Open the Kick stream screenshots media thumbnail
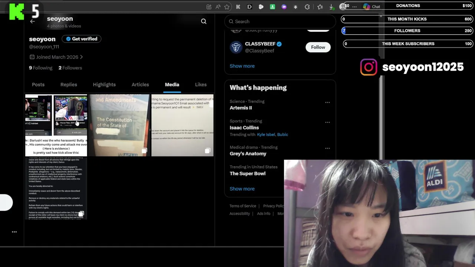This screenshot has height=267, width=475. coord(56,125)
